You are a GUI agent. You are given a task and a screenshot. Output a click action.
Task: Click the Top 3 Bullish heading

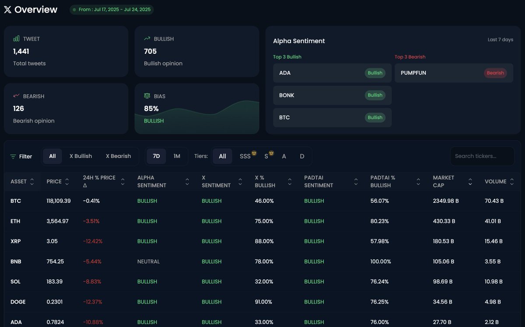coord(287,57)
